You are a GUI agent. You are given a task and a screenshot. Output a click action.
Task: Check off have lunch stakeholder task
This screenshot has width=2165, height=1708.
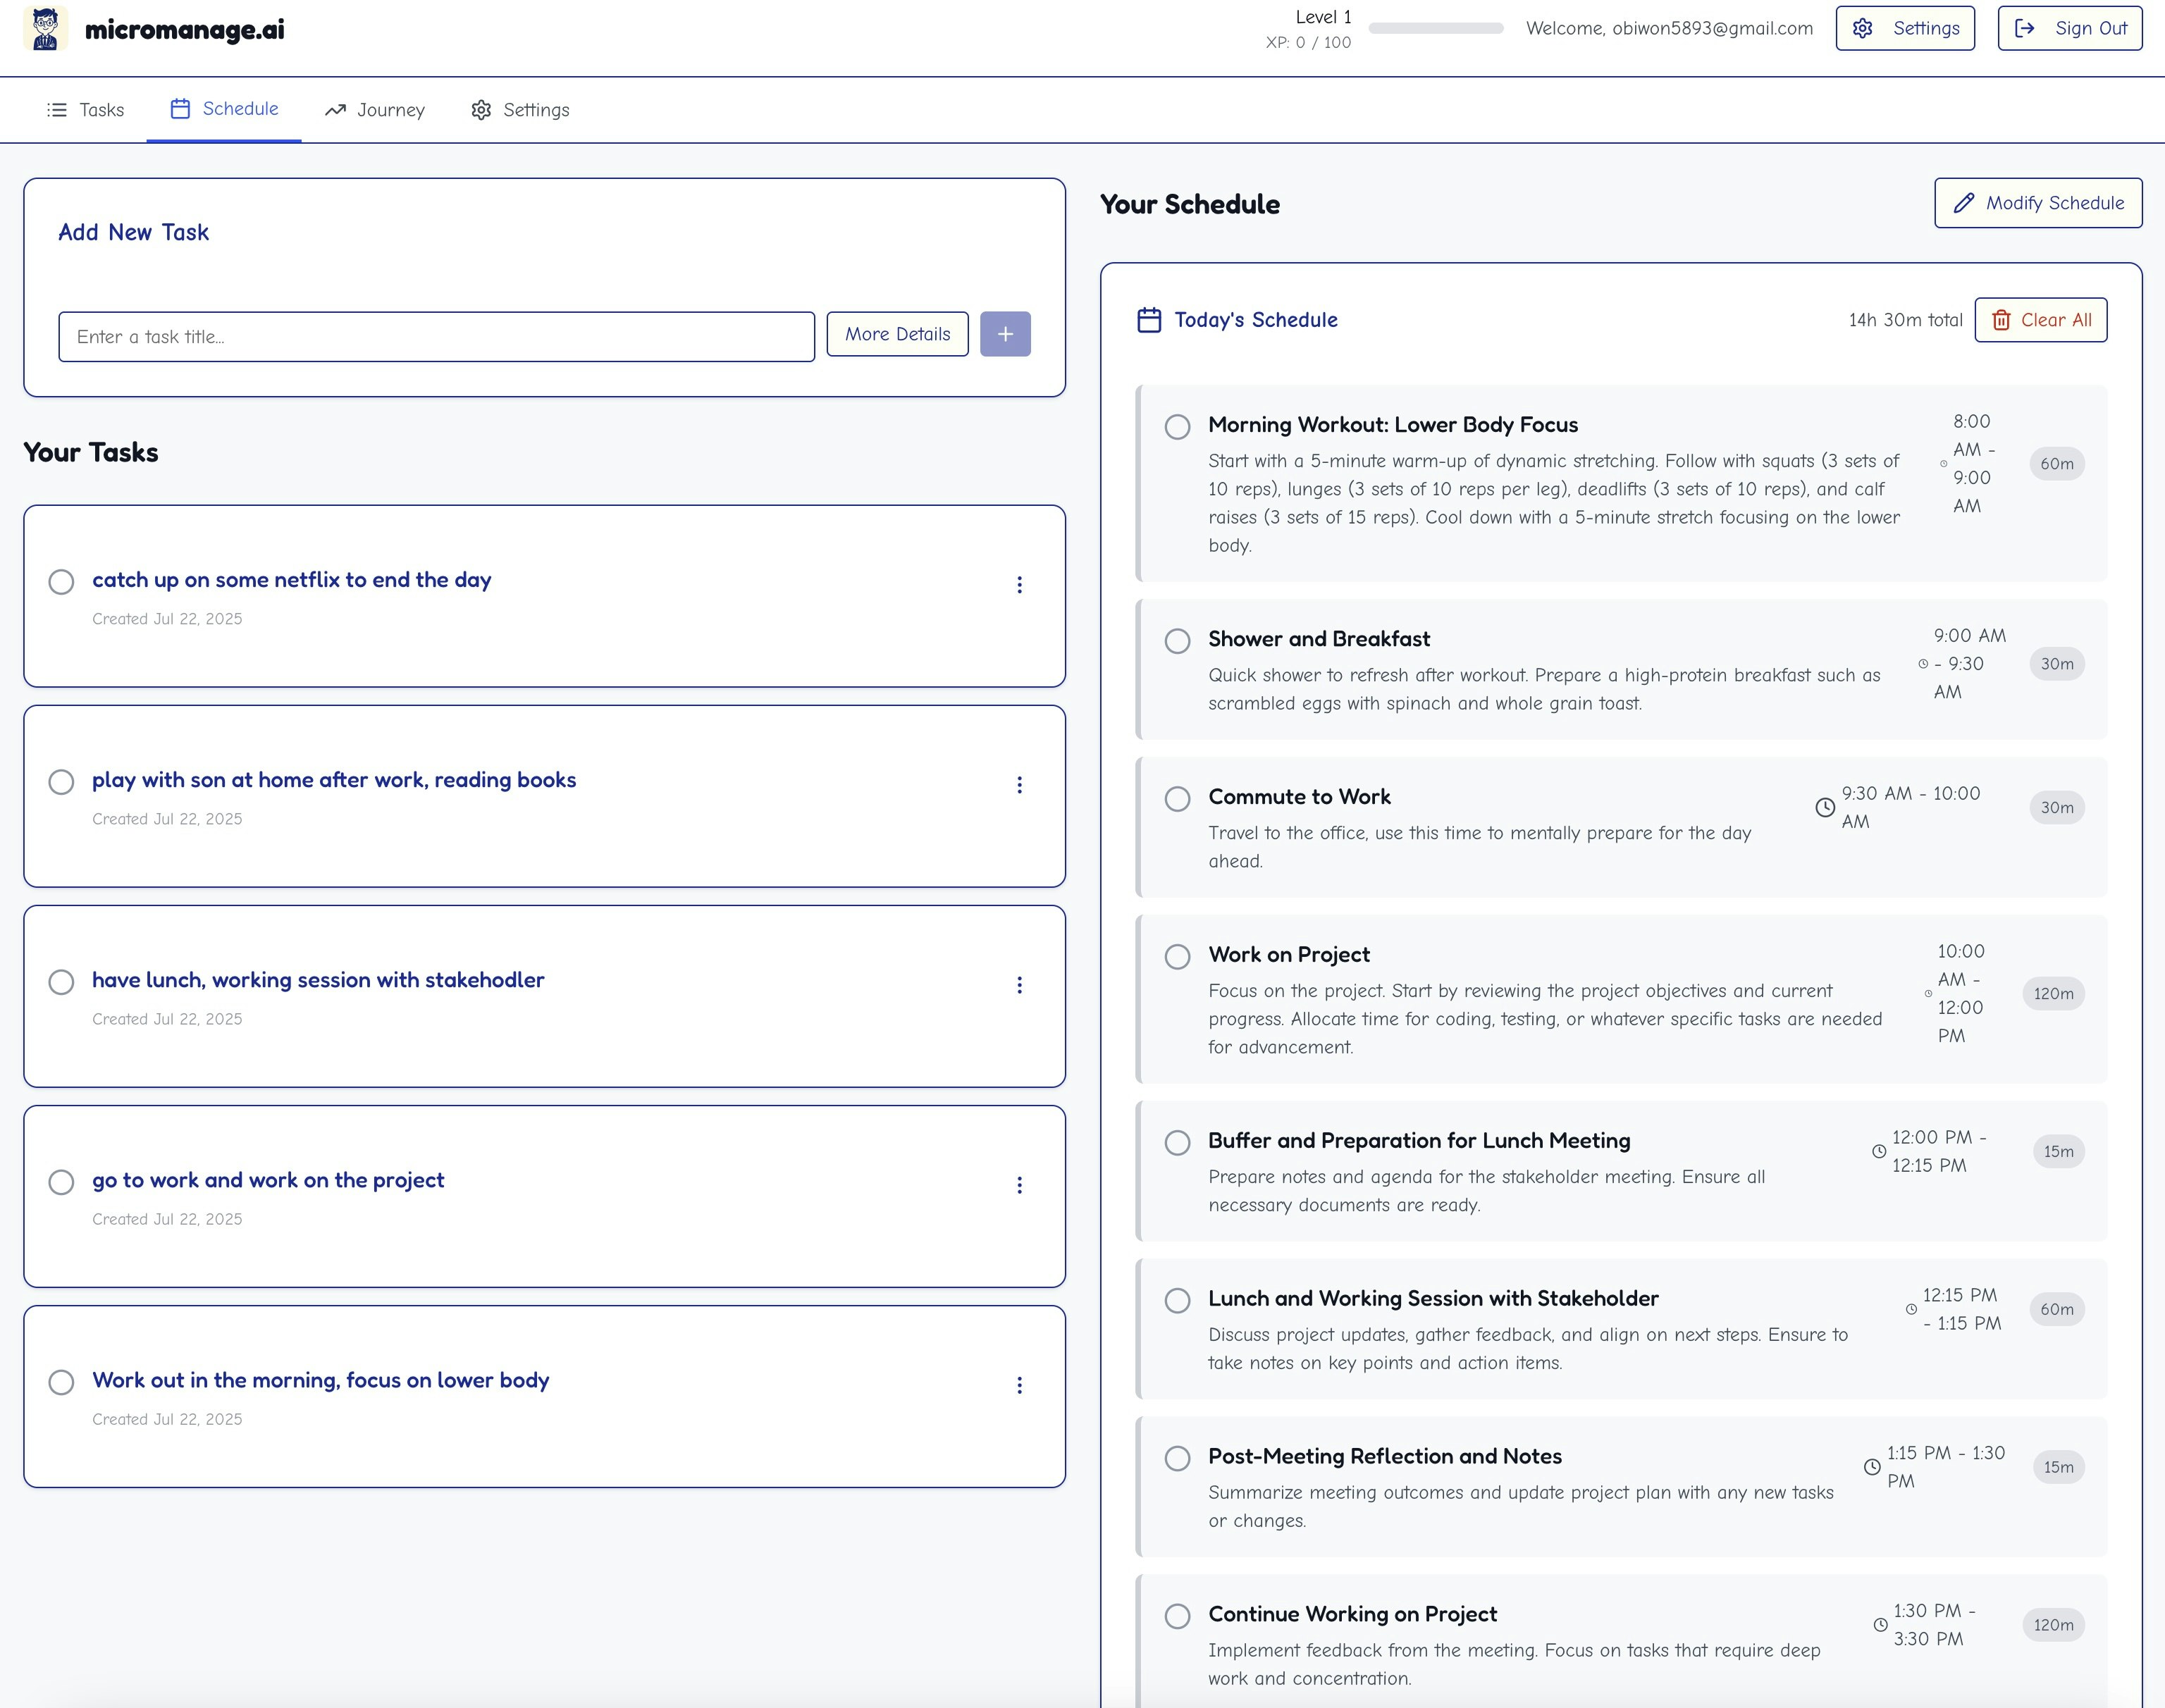61,982
